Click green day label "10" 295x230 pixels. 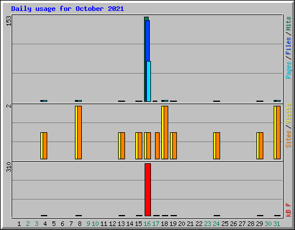95,224
